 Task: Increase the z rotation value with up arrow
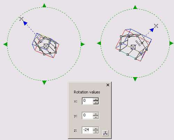point(96,129)
